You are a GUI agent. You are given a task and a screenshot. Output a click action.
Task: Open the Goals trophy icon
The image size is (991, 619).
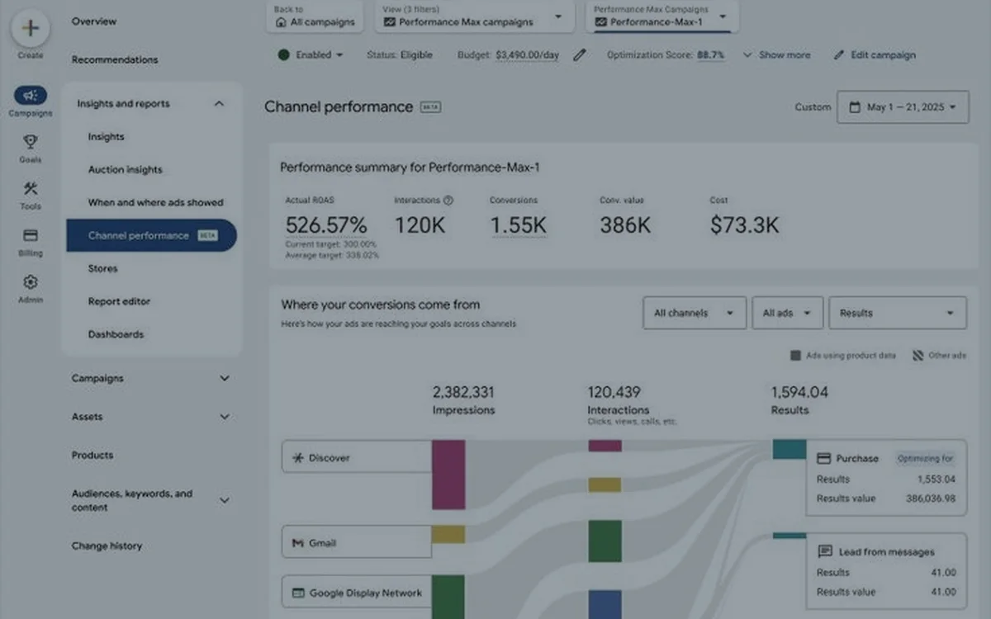coord(31,142)
